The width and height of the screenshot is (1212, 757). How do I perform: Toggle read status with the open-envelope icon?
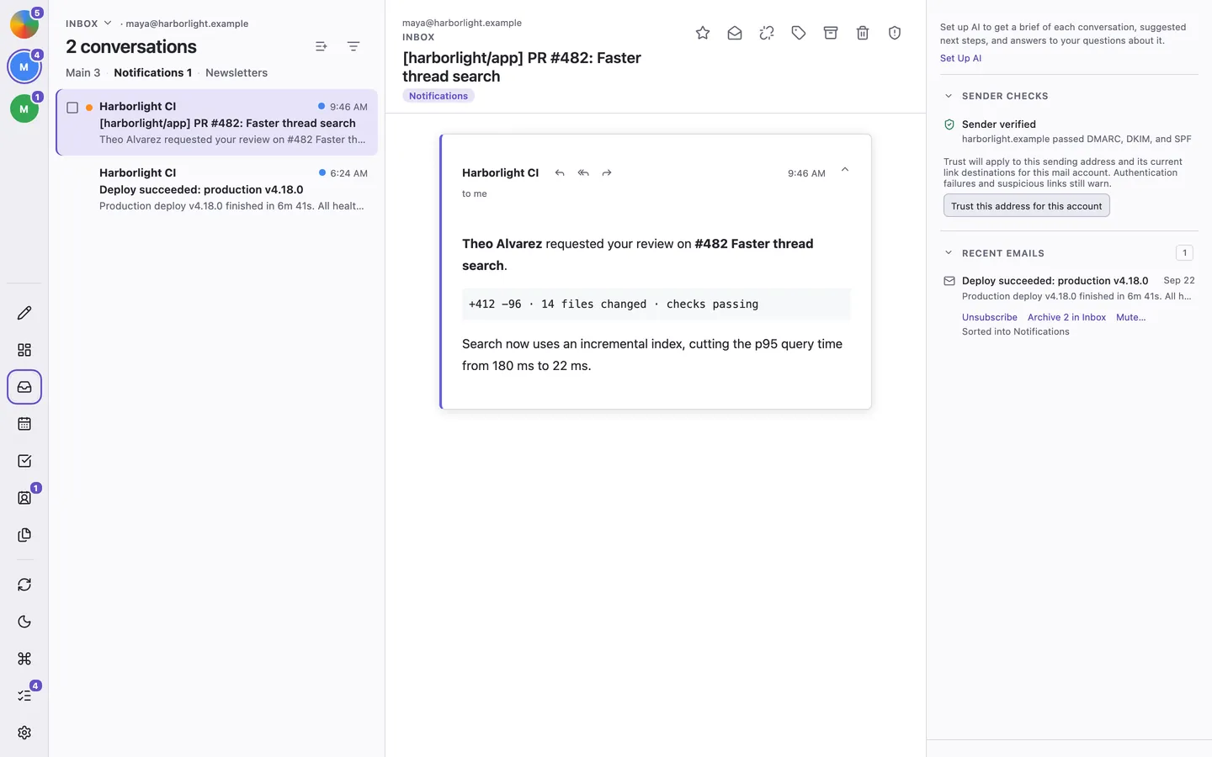coord(735,33)
